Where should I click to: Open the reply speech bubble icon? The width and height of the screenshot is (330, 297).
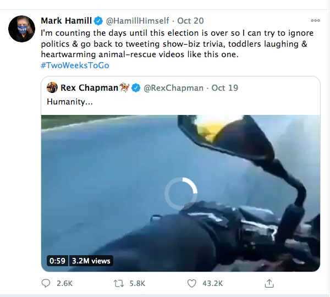click(x=46, y=283)
